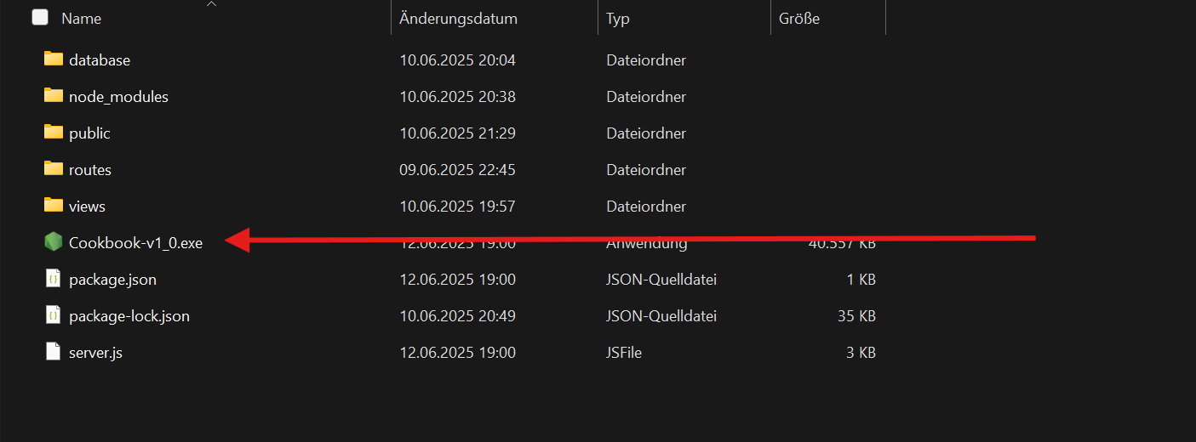Sort by the Änderungsdatum column header
Screen dimensions: 1196x442
459,18
